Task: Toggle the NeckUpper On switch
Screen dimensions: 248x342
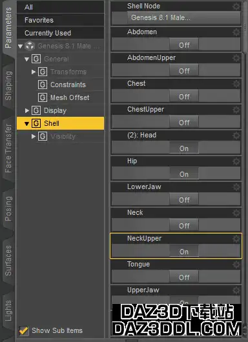Action: click(x=184, y=251)
